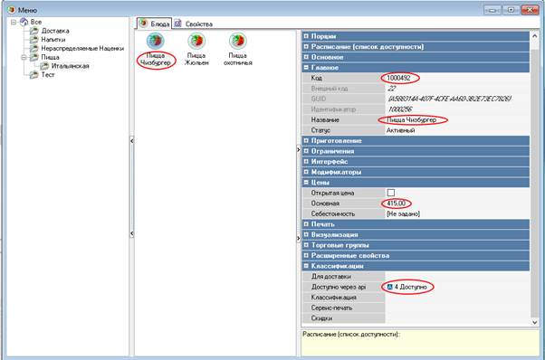Expand the Визуализация section
This screenshot has width=545, height=360.
[306, 234]
